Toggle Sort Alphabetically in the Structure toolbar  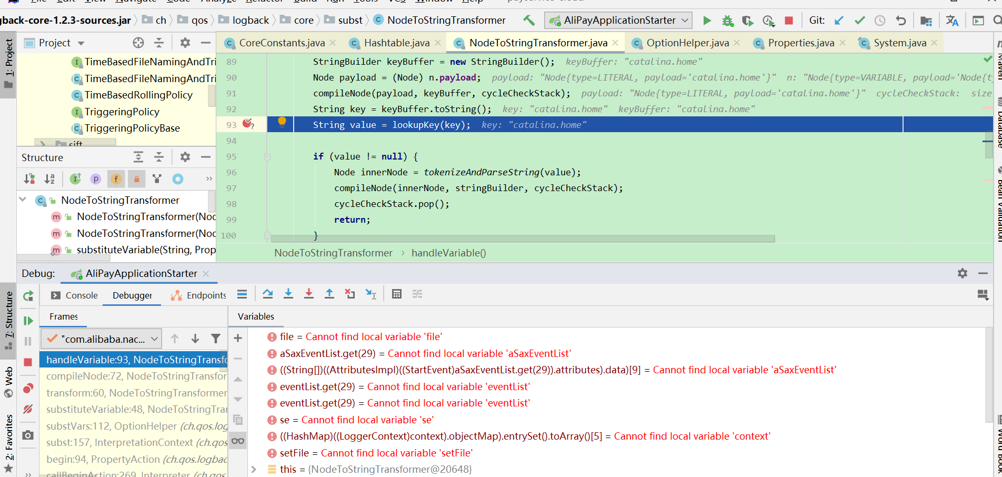click(x=49, y=179)
